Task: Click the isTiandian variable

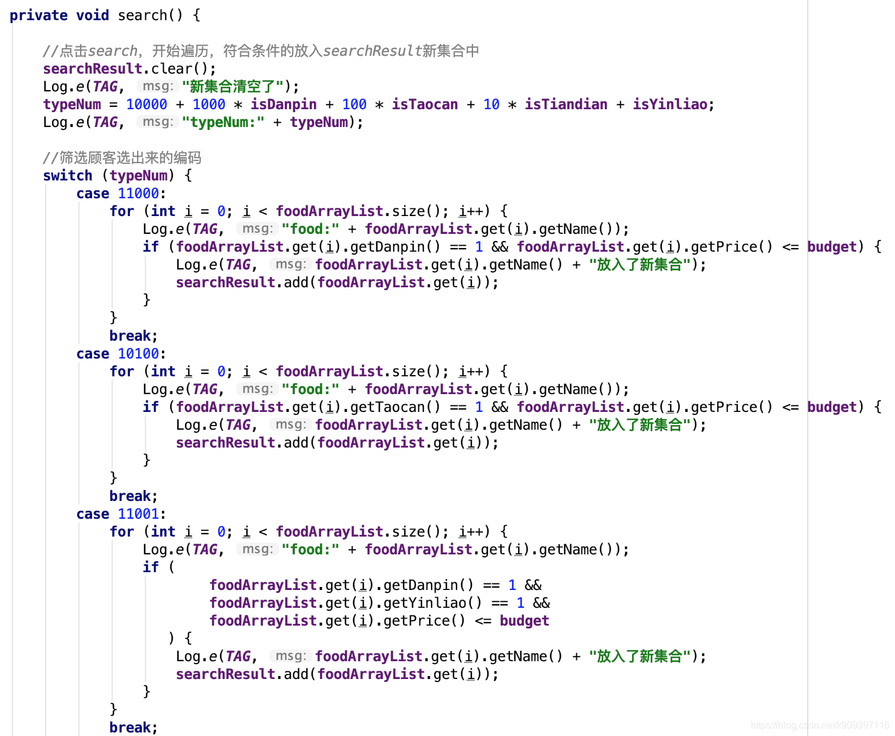Action: [566, 104]
